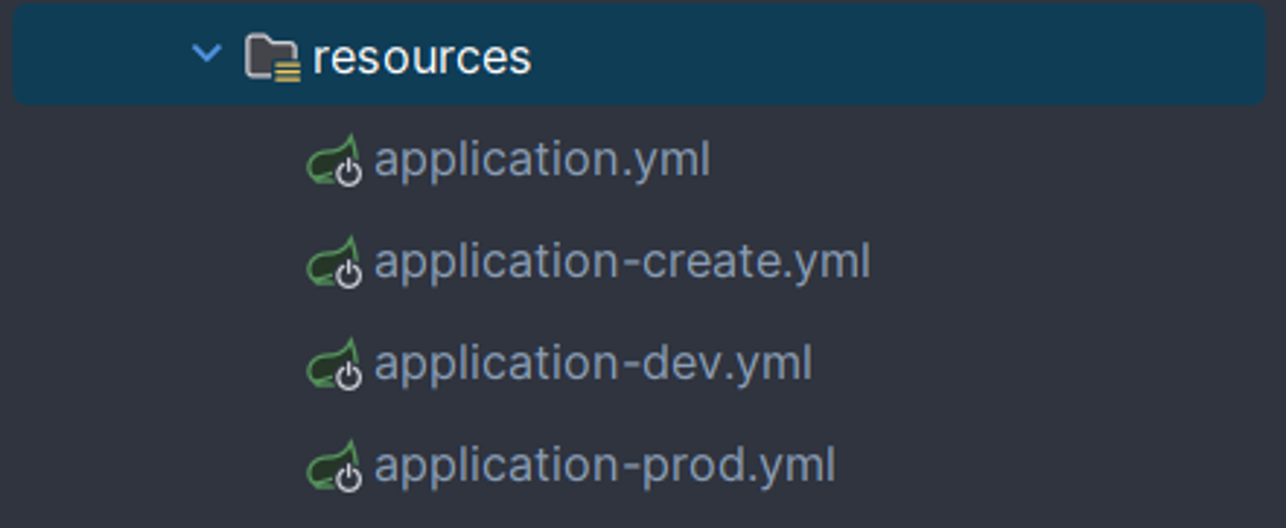Click the power badge on application-dev.yml's icon
Screen dimensions: 1286x528
pyautogui.click(x=348, y=377)
